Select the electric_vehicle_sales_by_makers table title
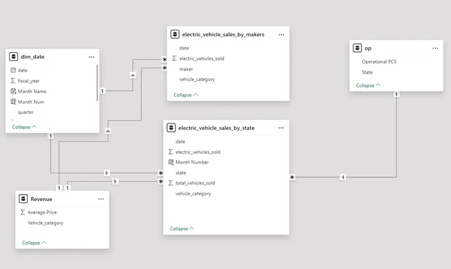Viewport: 451px width, 269px height. 223,35
